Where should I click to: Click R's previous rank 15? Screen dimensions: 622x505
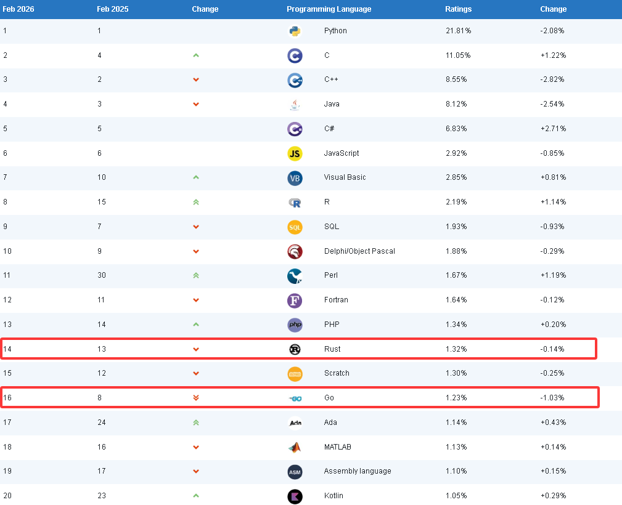(102, 202)
